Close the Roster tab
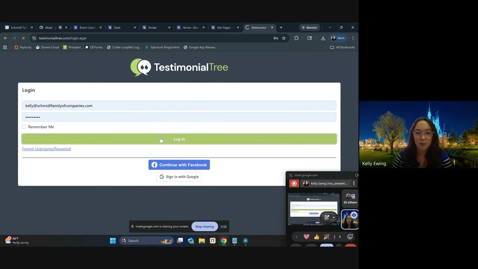The image size is (478, 269). click(x=169, y=28)
